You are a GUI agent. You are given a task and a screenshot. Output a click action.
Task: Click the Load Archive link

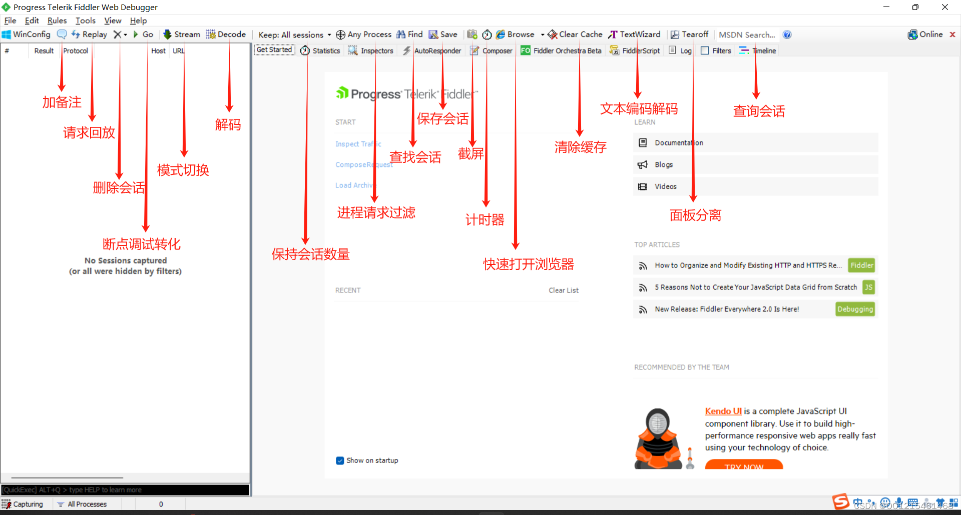click(354, 185)
